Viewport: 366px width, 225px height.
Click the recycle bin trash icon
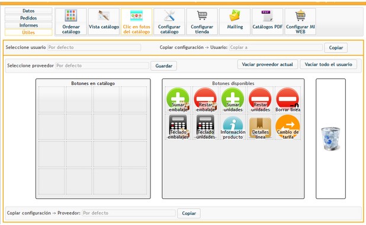pos(330,139)
